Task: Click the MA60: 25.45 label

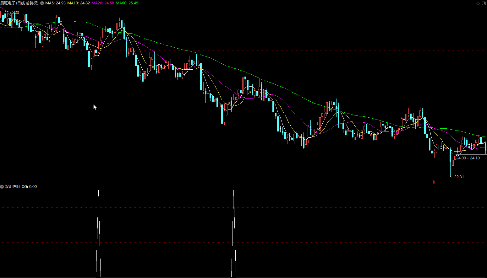Action: pyautogui.click(x=127, y=3)
